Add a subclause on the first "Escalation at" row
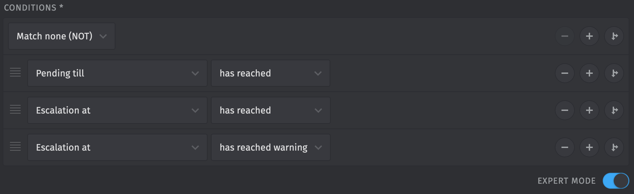Viewport: 634px width, 194px height. coord(614,110)
